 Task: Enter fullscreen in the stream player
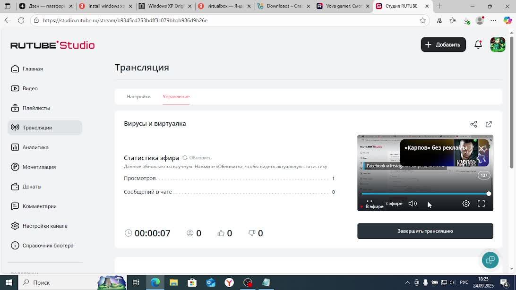(x=481, y=204)
